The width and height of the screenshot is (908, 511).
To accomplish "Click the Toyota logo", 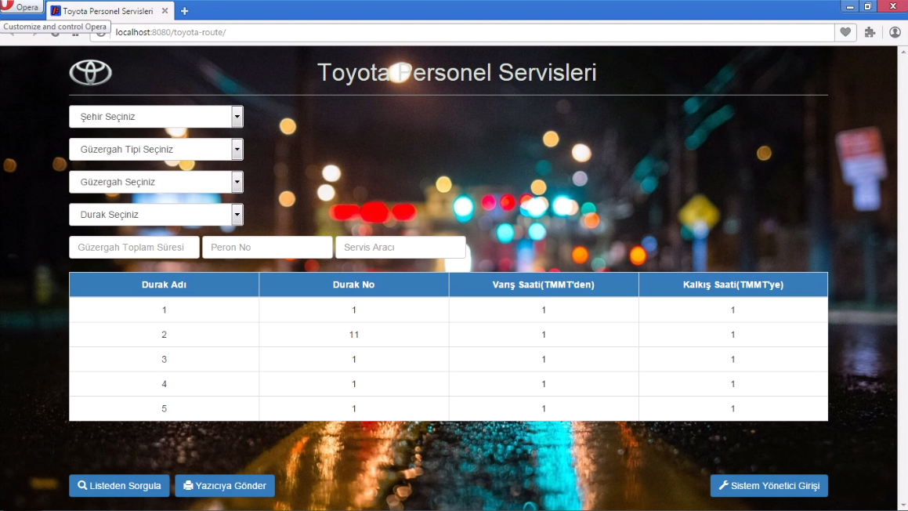I will pos(91,72).
